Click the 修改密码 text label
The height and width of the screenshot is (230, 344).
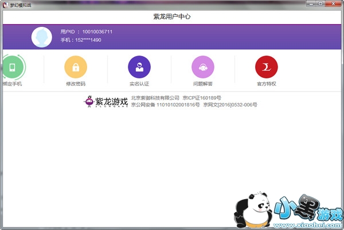tap(76, 84)
